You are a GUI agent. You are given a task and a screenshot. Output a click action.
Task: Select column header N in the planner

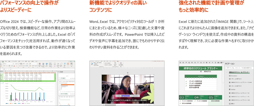(x=180, y=63)
